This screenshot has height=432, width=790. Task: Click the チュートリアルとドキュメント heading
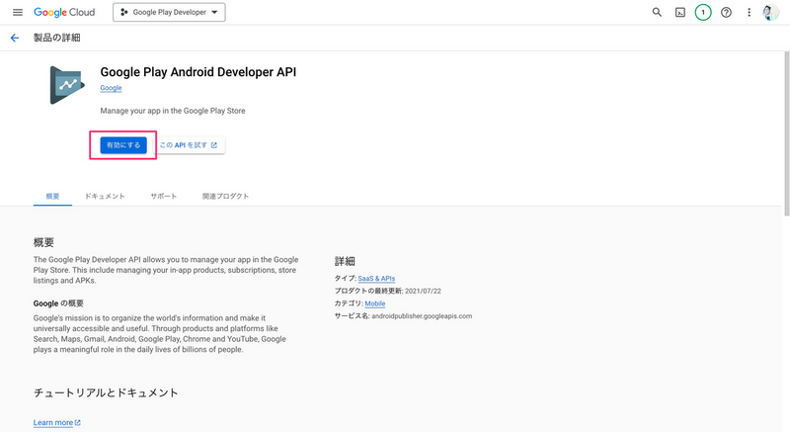(x=106, y=392)
